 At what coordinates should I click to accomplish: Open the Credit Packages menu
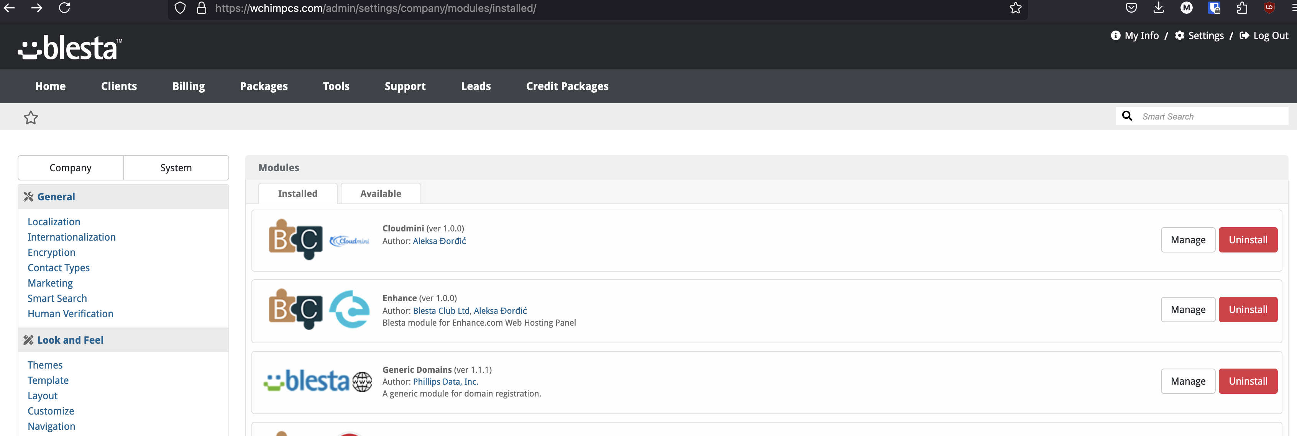(567, 86)
